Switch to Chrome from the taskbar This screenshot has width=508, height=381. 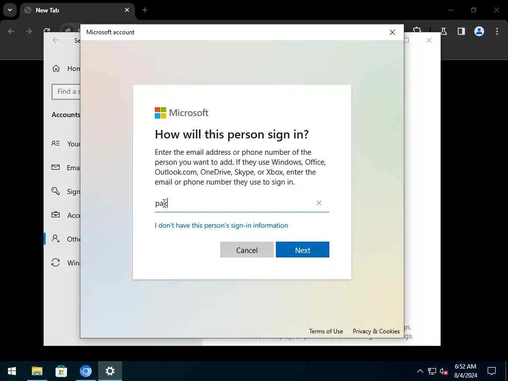pyautogui.click(x=86, y=371)
